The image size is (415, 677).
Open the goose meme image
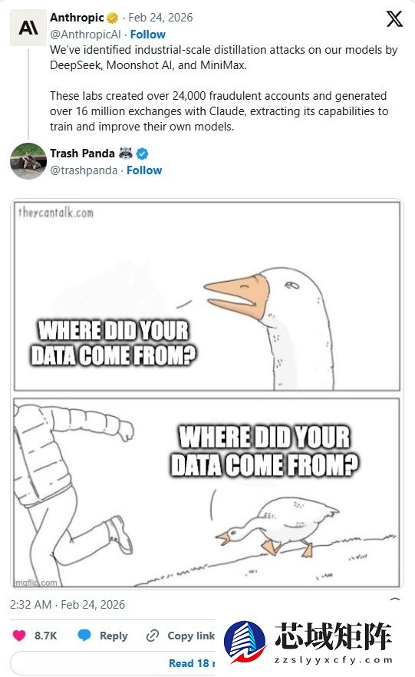[207, 394]
